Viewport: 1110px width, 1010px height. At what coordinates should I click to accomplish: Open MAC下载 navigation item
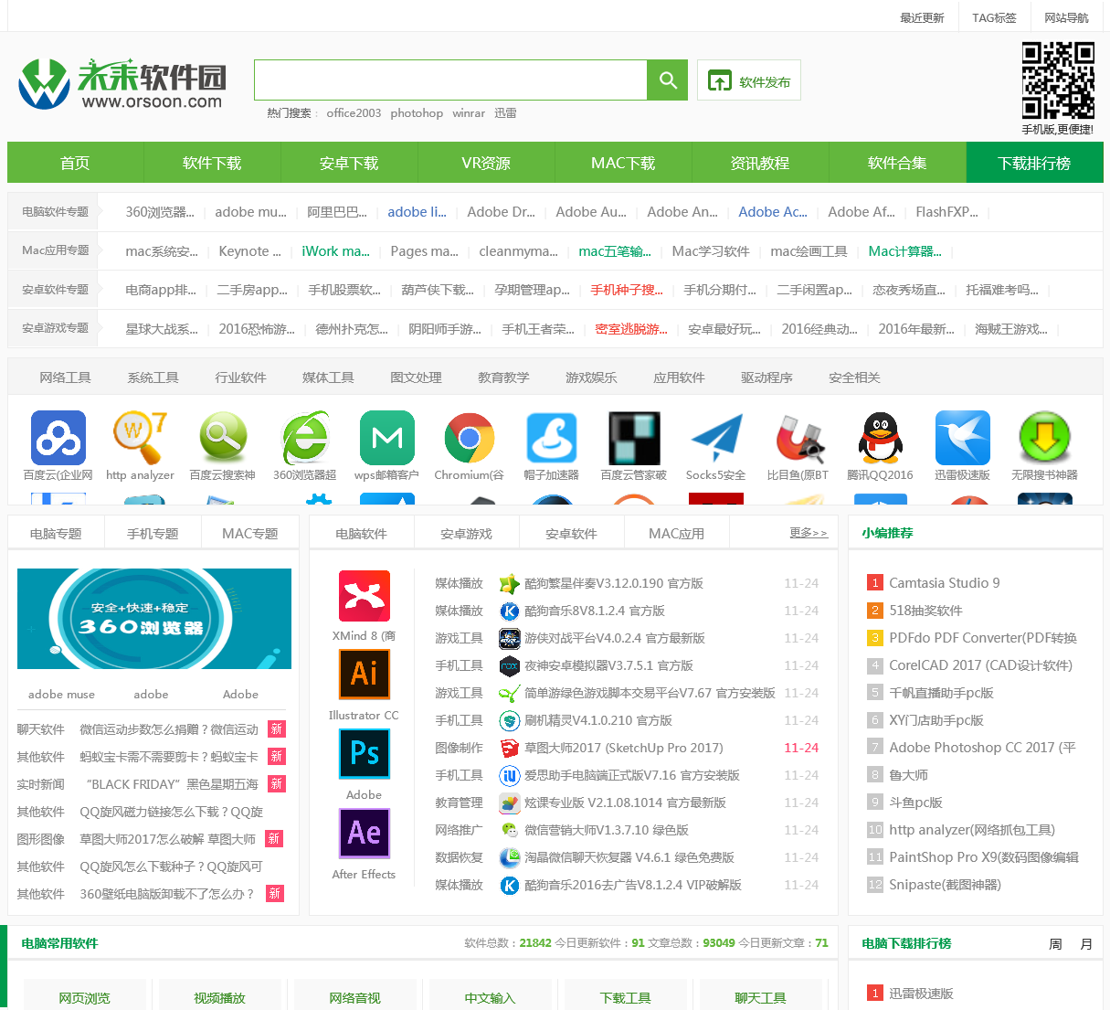click(623, 163)
